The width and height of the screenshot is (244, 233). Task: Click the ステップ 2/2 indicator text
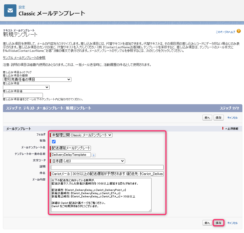click(x=229, y=108)
